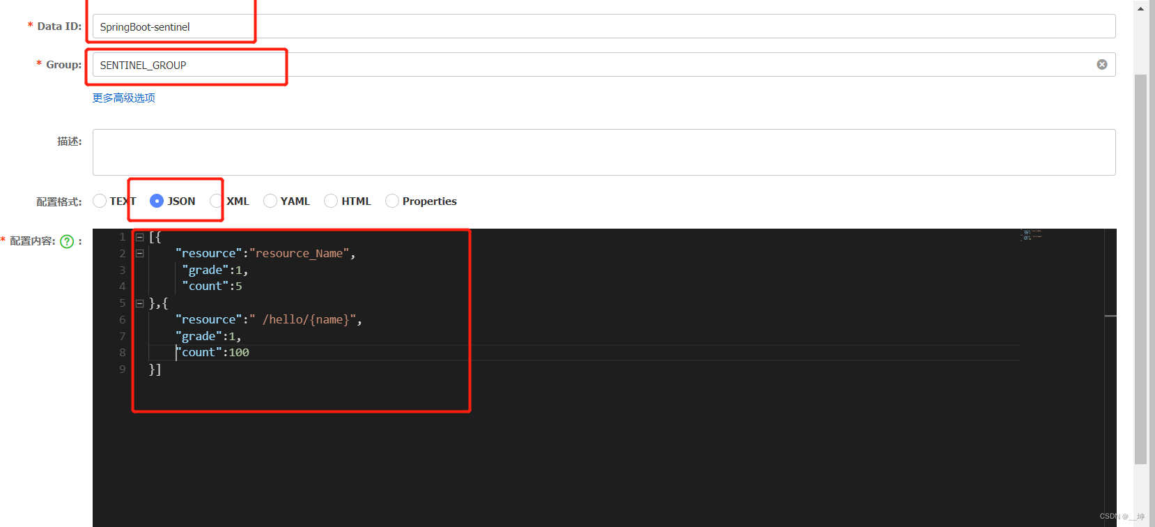Viewport: 1155px width, 527px height.
Task: Collapse the code fold on line 5
Action: 139,303
